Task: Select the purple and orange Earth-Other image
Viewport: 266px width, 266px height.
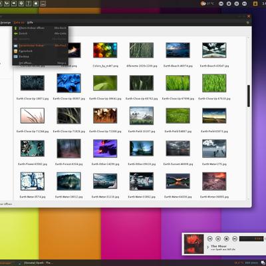Action: pos(105,148)
